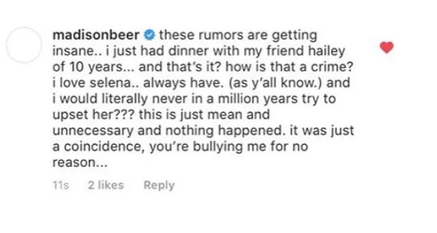View the 2 likes on the comment
The image size is (437, 233).
(106, 185)
